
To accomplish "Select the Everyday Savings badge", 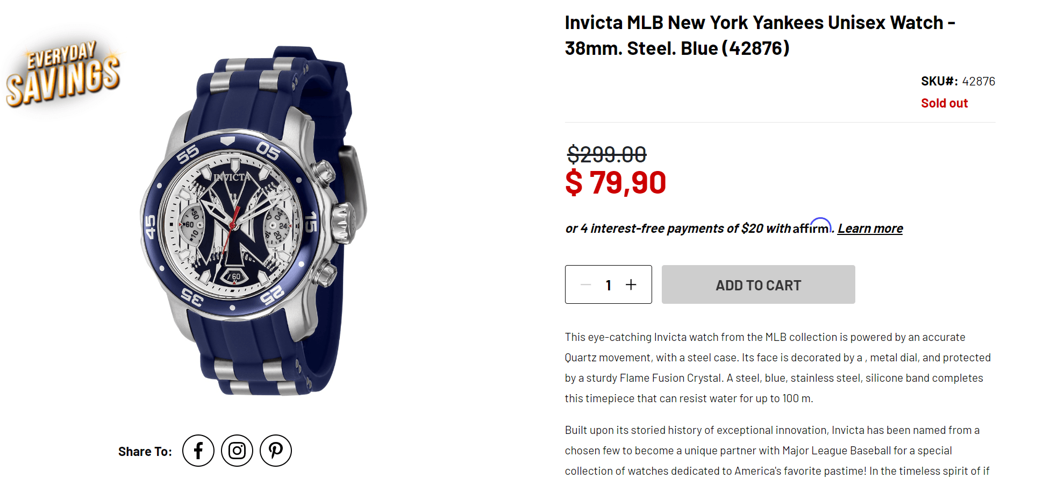I will click(63, 74).
